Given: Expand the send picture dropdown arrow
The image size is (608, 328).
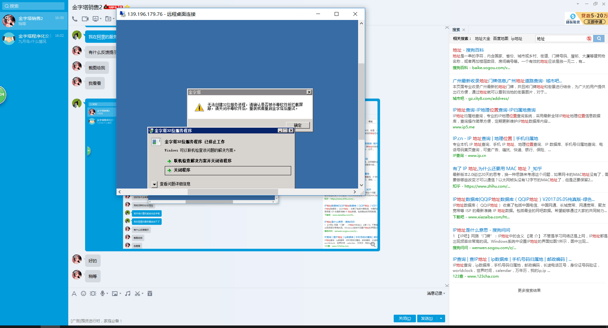Looking at the screenshot, I should [x=120, y=293].
